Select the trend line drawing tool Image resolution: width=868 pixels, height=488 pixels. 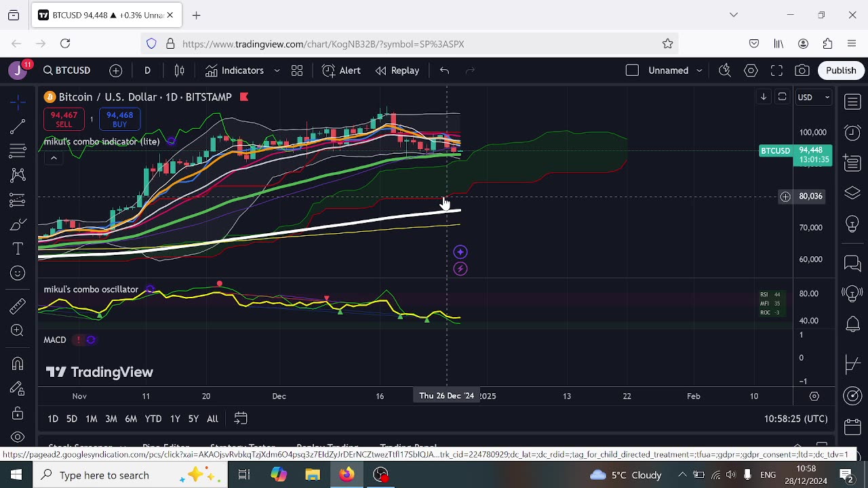tap(18, 126)
